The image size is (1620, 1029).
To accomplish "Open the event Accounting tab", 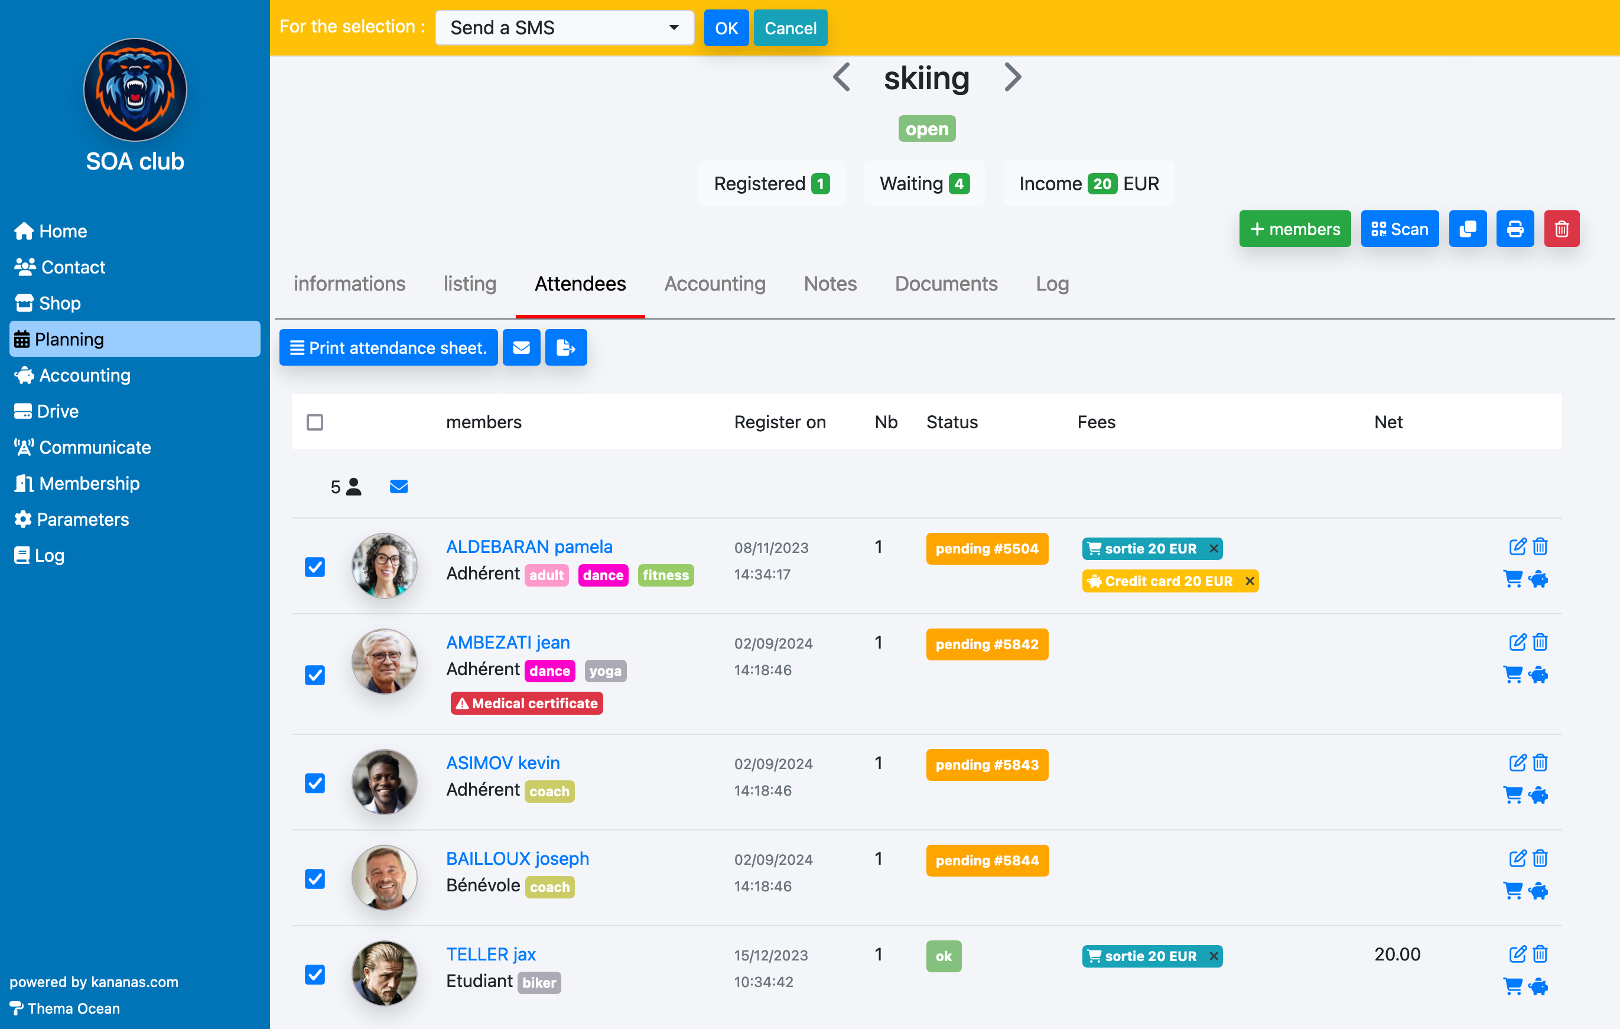I will click(714, 283).
